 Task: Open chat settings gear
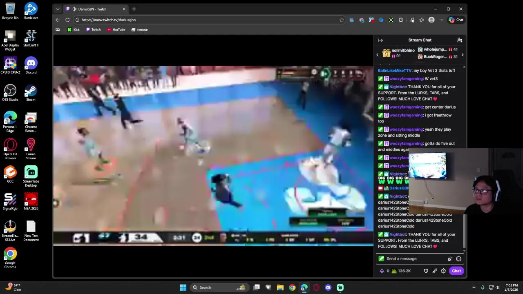(x=443, y=271)
